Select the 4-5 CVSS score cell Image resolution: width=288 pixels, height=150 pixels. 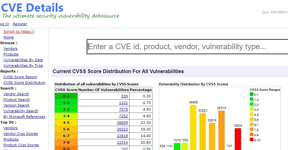pos(66,123)
